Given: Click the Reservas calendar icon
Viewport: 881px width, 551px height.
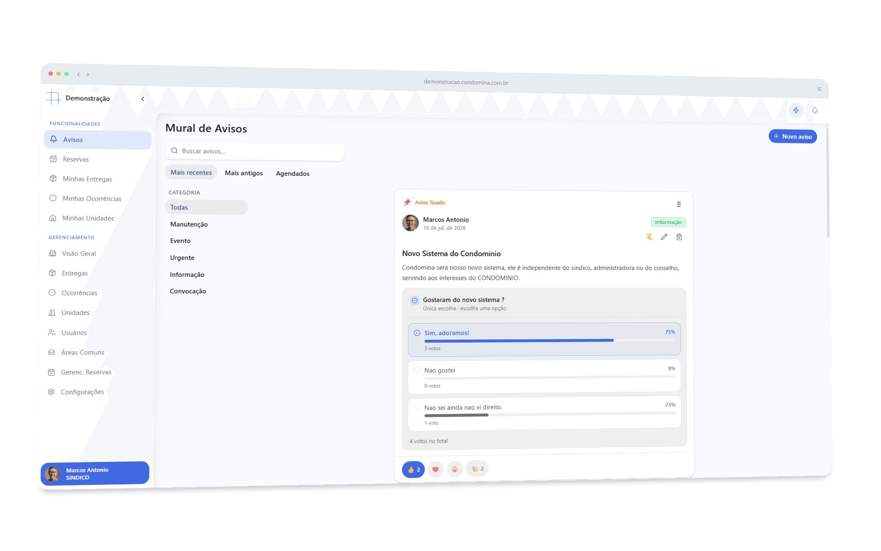Looking at the screenshot, I should 53,159.
